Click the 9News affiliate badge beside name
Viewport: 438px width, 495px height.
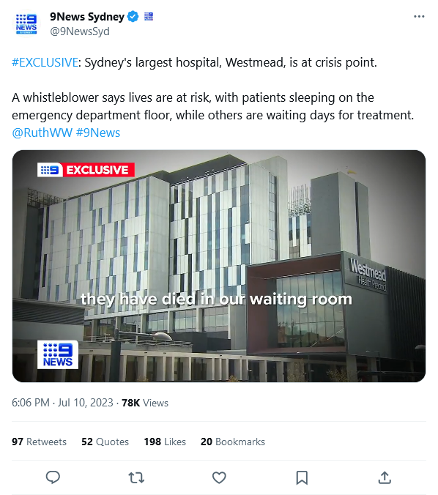[x=149, y=16]
